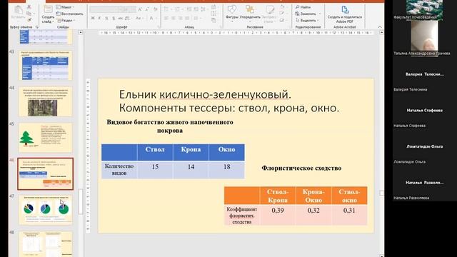Click the decrease indent icon
Viewport: 457px width, 257px height.
pyautogui.click(x=189, y=9)
